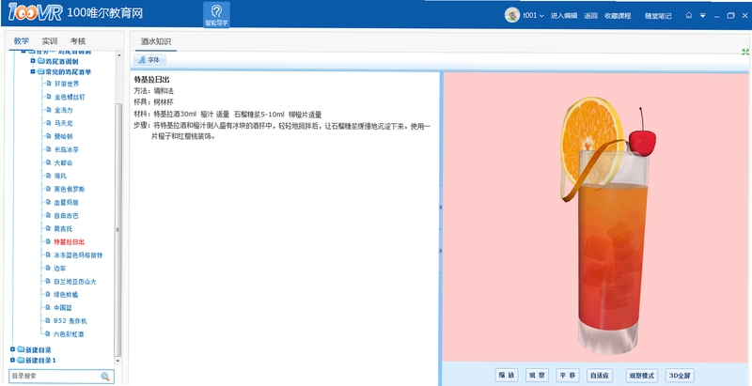This screenshot has height=386, width=752.
Task: Click the 观察 view button
Action: (537, 376)
